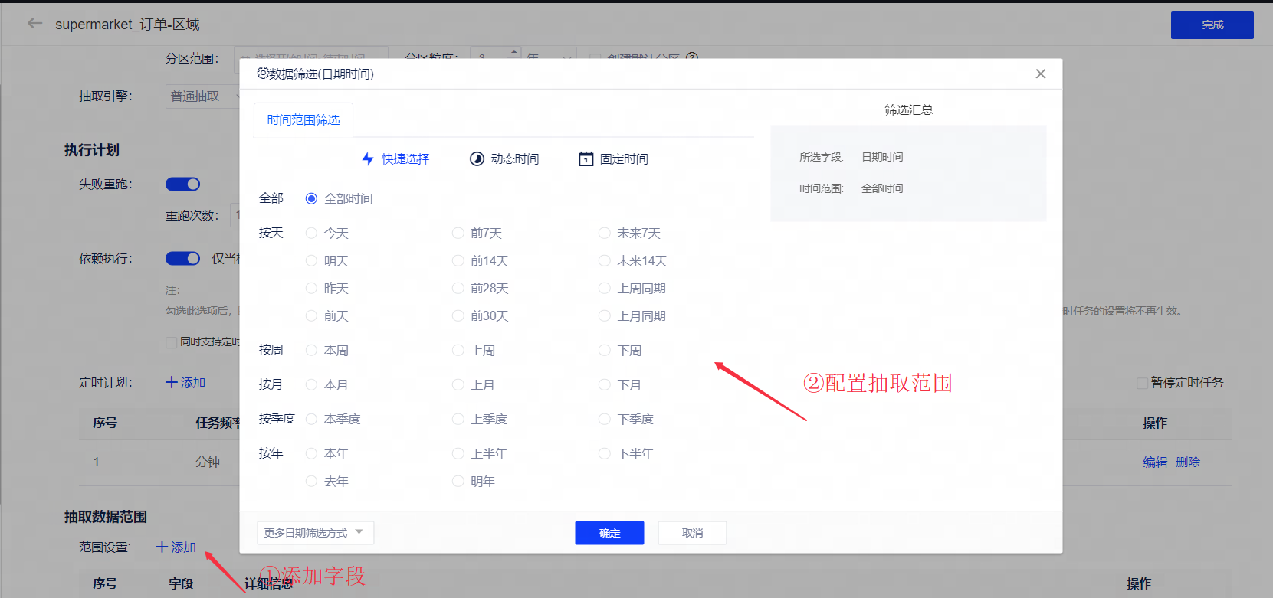
Task: Click the back arrow beside supermarket title
Action: click(x=34, y=24)
